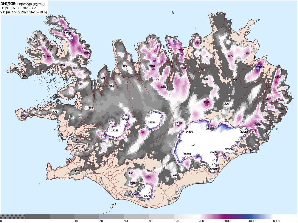Screen dimensions: 298x223
Task: Click the 1362 map label
Action: coord(183,68)
